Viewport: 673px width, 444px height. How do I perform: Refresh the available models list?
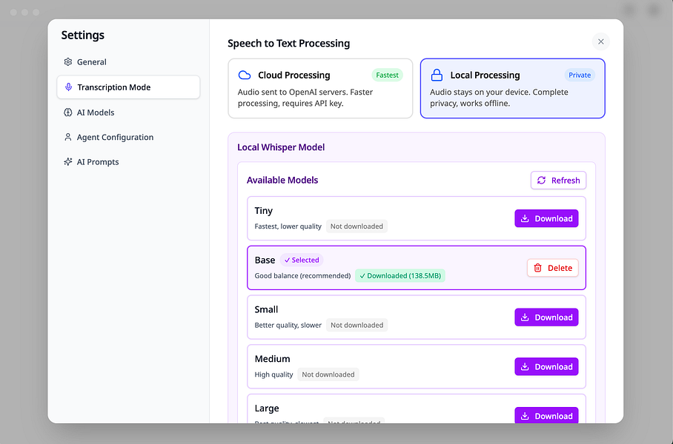558,180
